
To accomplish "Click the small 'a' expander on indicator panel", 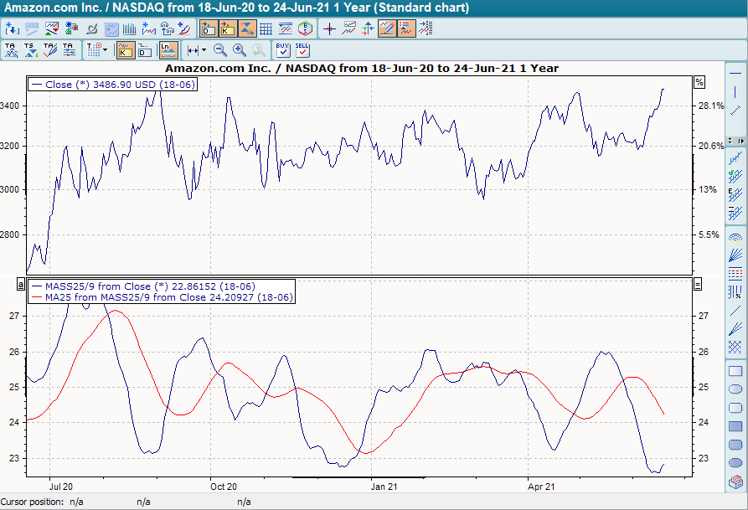I will coord(18,285).
